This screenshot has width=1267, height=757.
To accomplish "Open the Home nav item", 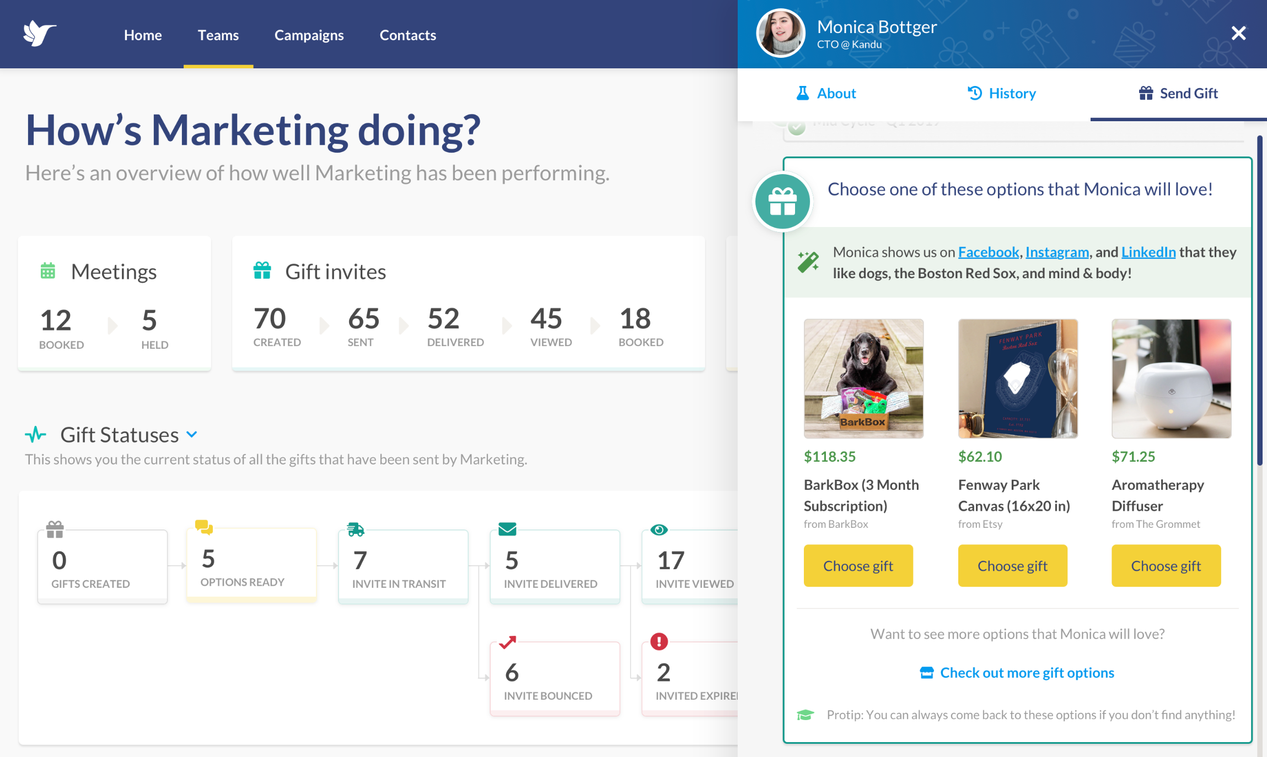I will [x=143, y=35].
